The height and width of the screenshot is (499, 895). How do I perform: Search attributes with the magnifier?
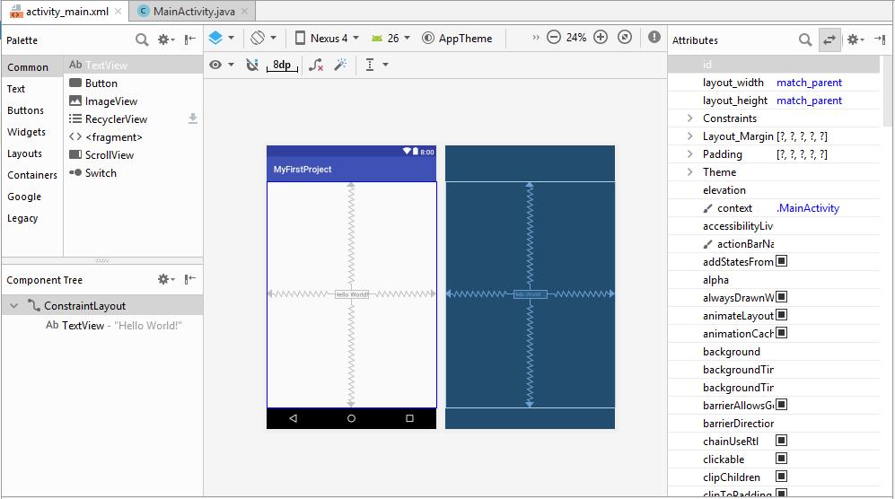805,39
